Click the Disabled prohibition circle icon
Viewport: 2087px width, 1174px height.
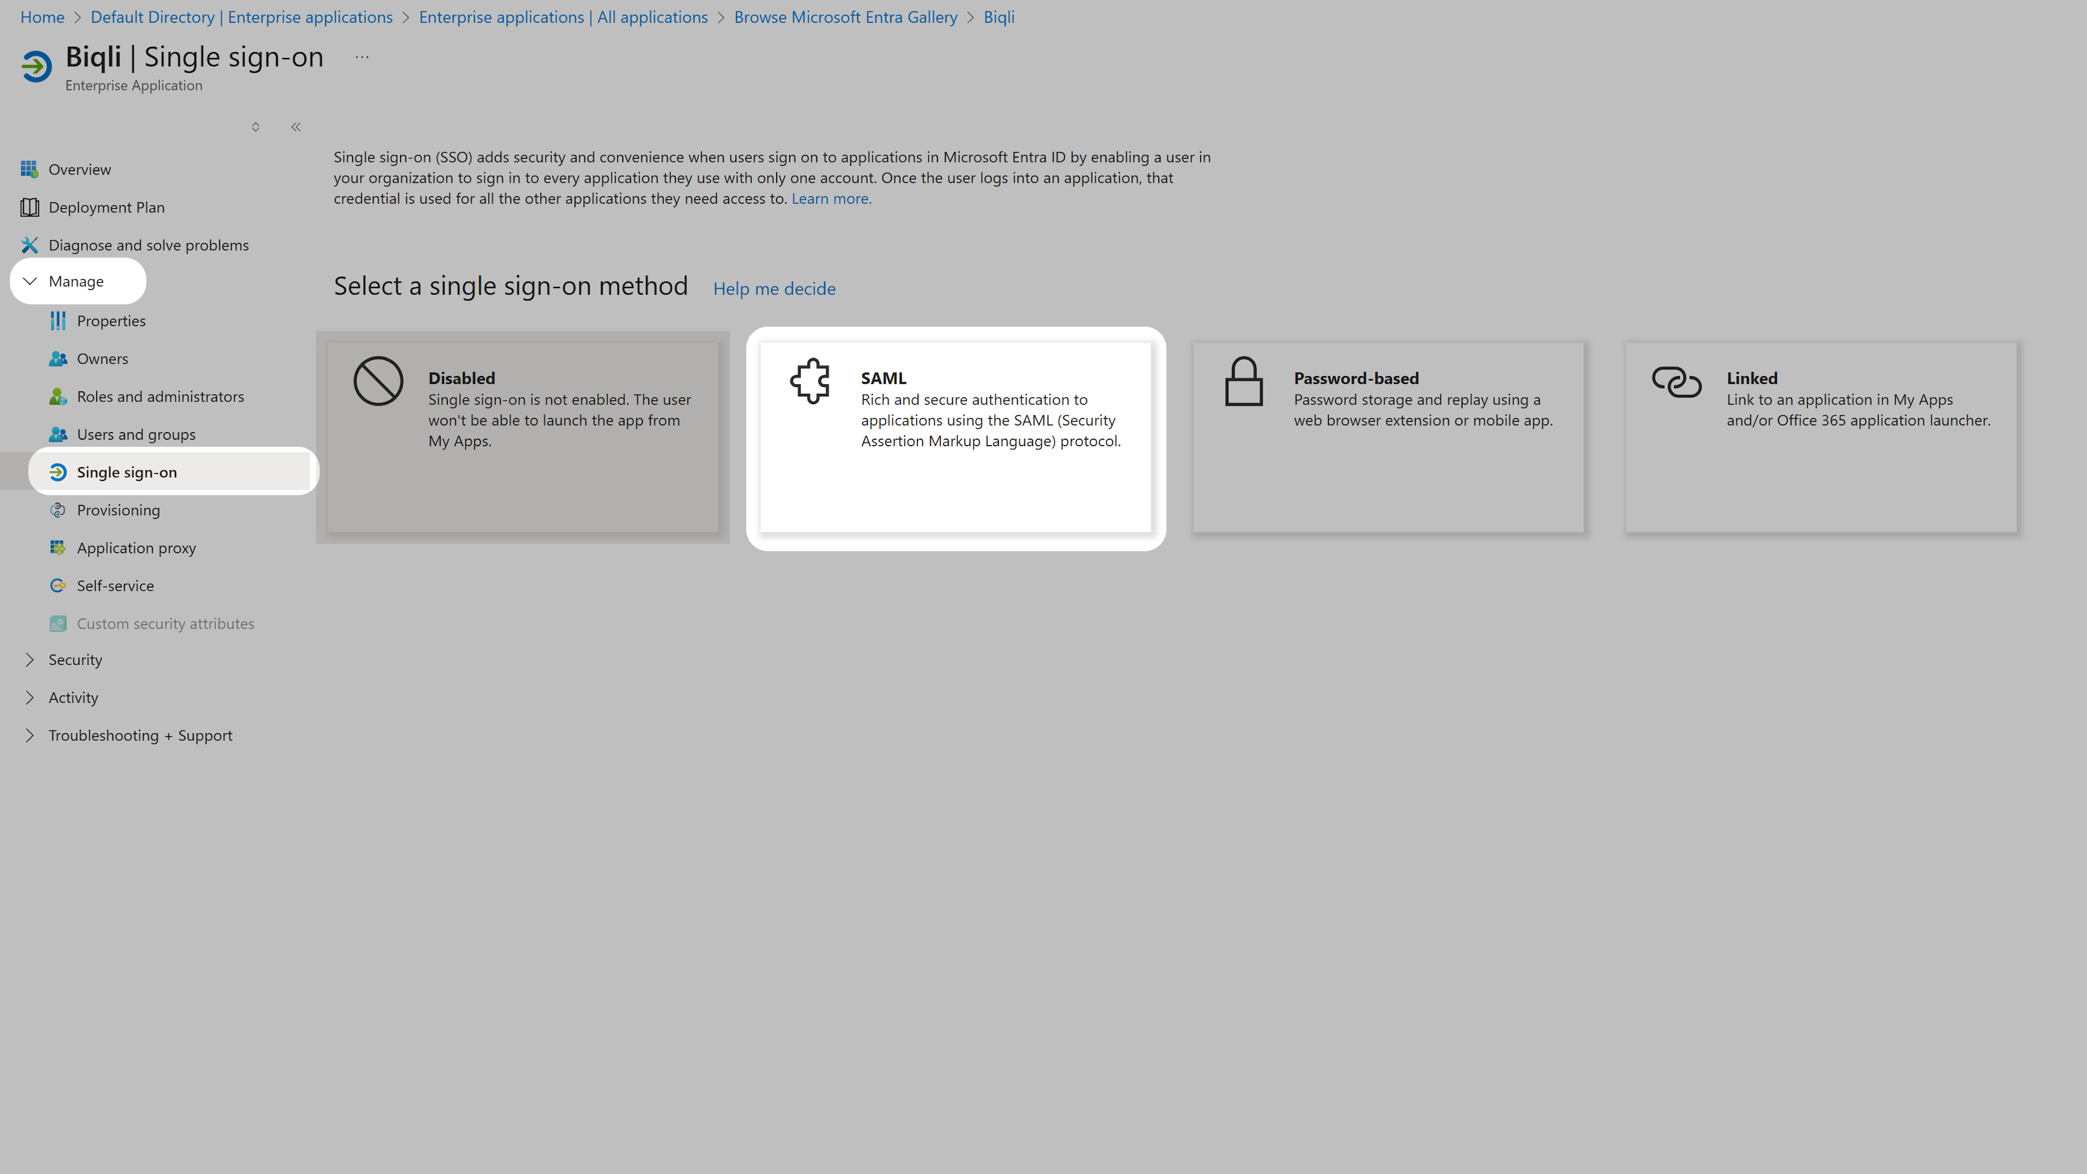(378, 381)
